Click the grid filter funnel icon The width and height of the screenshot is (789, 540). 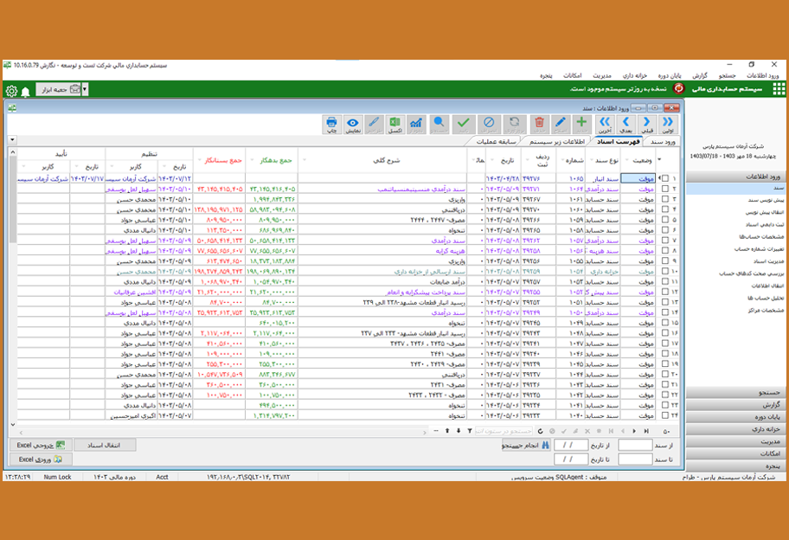[470, 431]
